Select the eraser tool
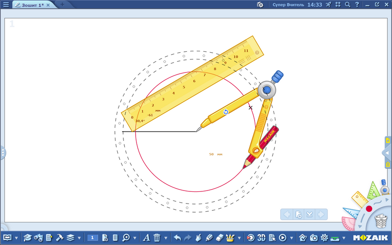This screenshot has width=392, height=245. (x=219, y=237)
